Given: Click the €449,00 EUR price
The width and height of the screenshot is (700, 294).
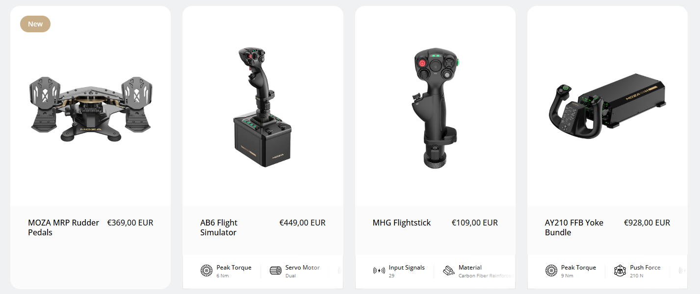Looking at the screenshot, I should (x=303, y=223).
